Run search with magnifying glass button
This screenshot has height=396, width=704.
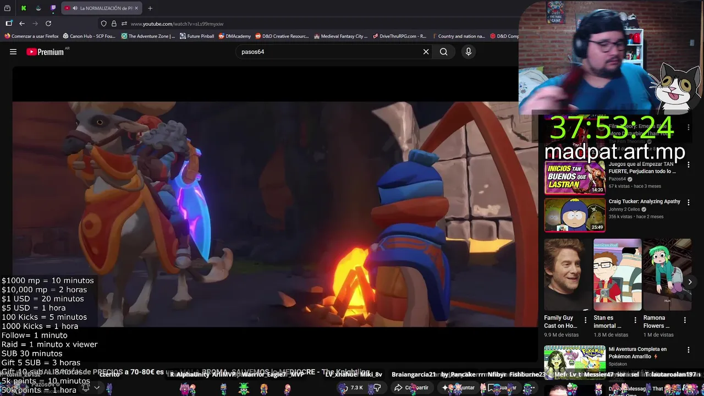point(443,52)
